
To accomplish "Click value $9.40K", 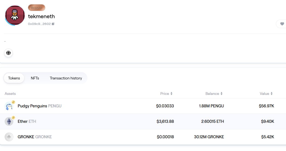I will coord(267,121).
